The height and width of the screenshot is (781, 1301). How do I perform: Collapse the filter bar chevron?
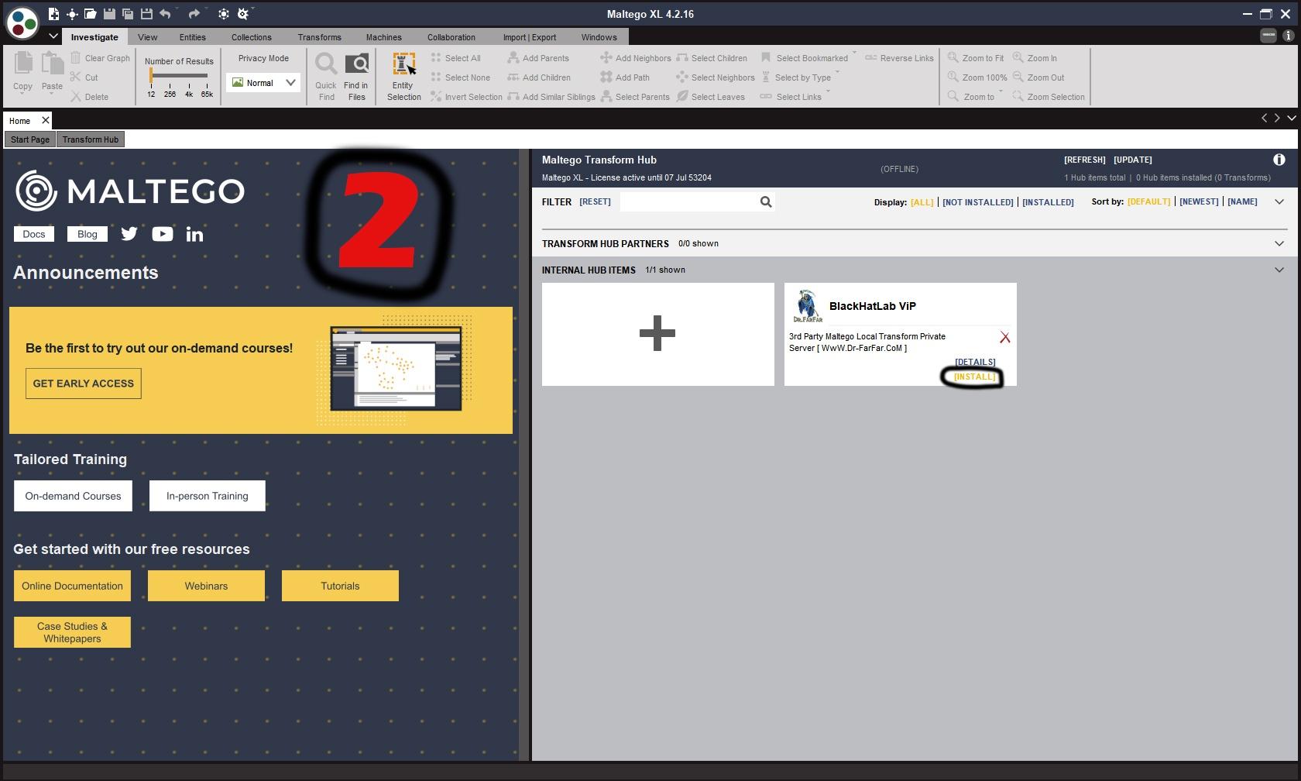click(1279, 201)
